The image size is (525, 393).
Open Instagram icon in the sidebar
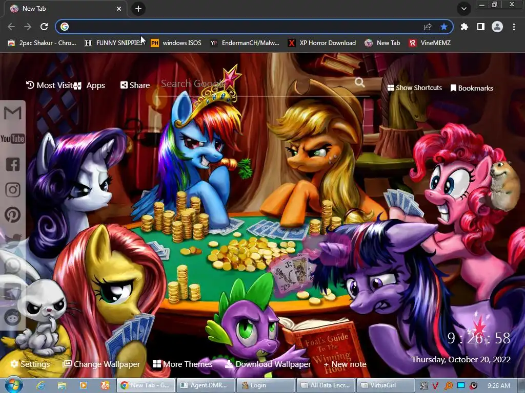[13, 190]
